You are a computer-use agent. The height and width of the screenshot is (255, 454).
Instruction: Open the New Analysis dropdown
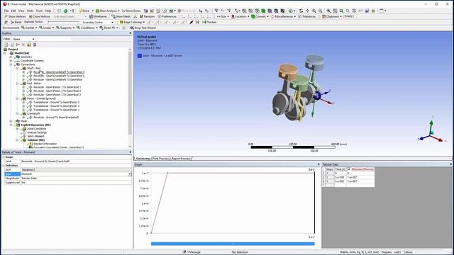point(107,11)
